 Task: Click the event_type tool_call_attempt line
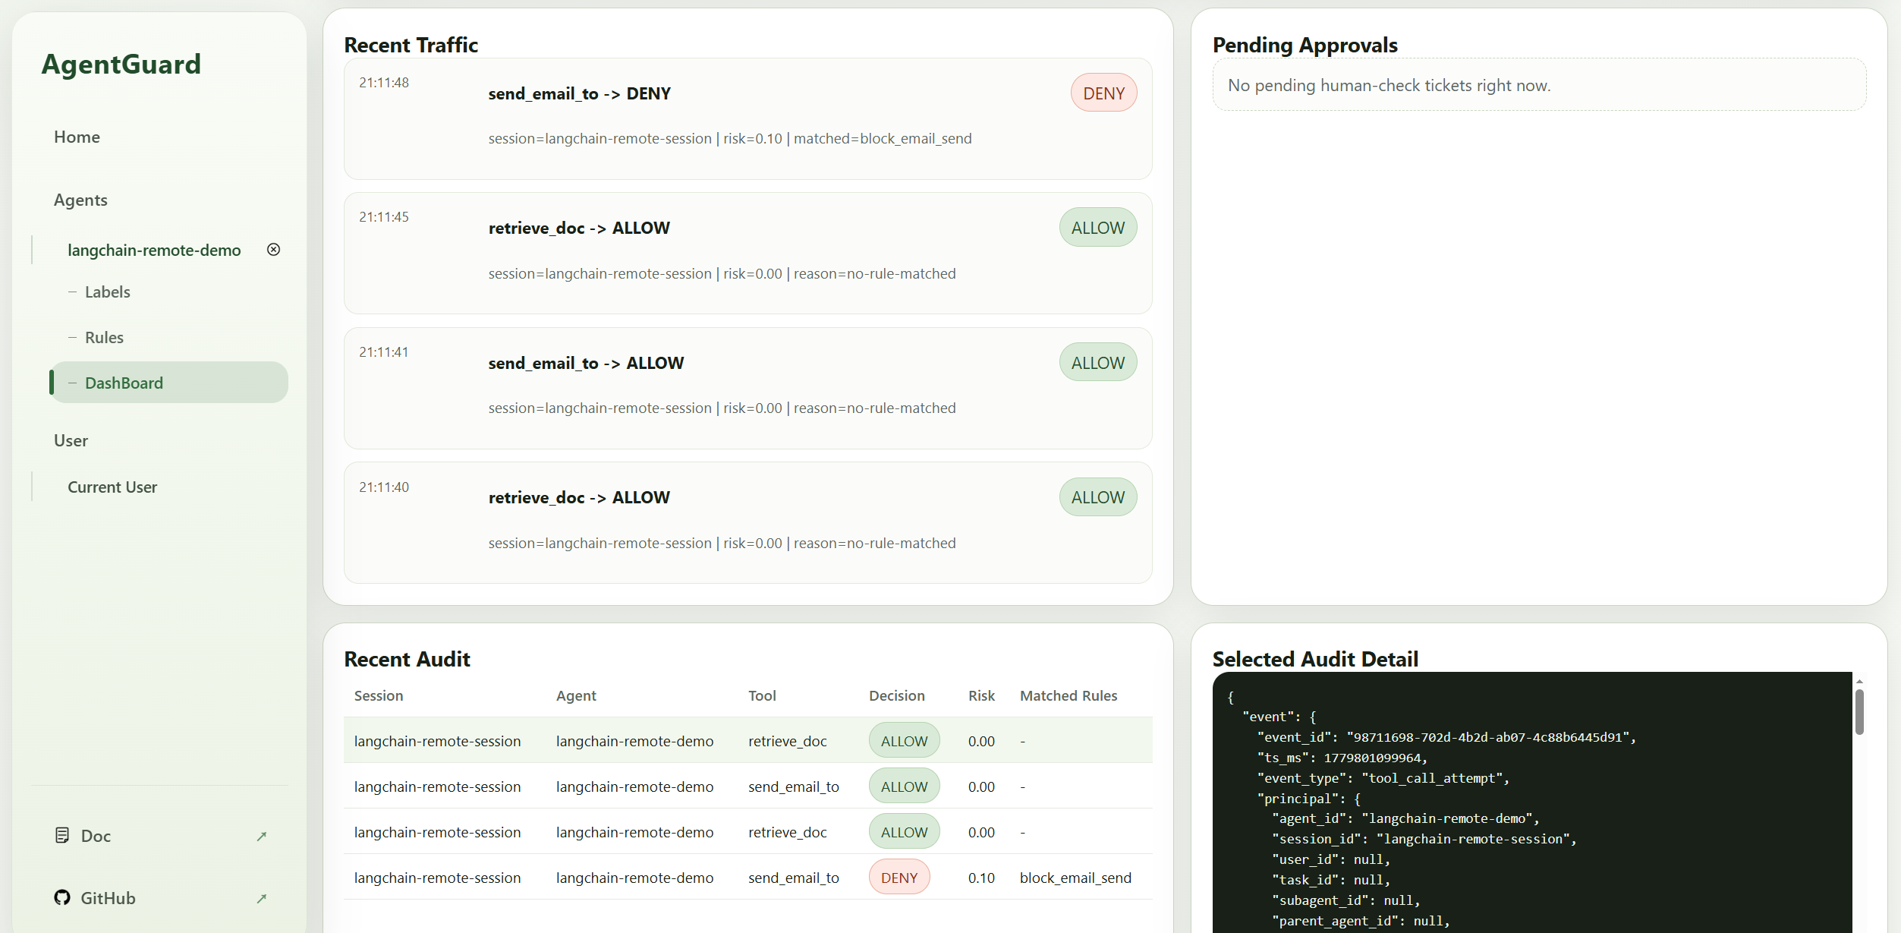click(x=1383, y=778)
